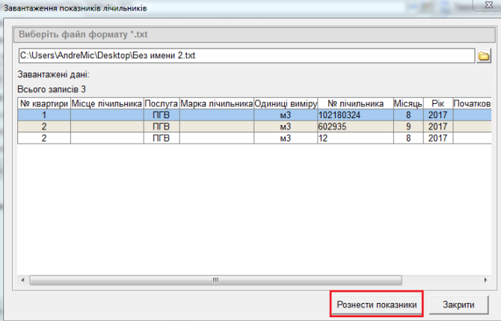Click the Рік column header
Viewport: 501px width, 321px height.
(x=437, y=103)
